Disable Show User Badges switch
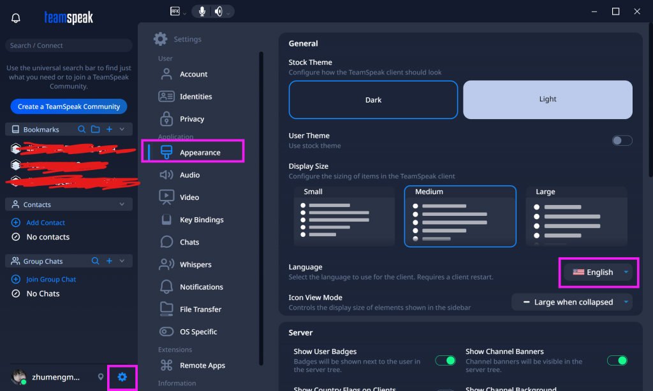Viewport: 653px width, 391px height. click(x=445, y=360)
